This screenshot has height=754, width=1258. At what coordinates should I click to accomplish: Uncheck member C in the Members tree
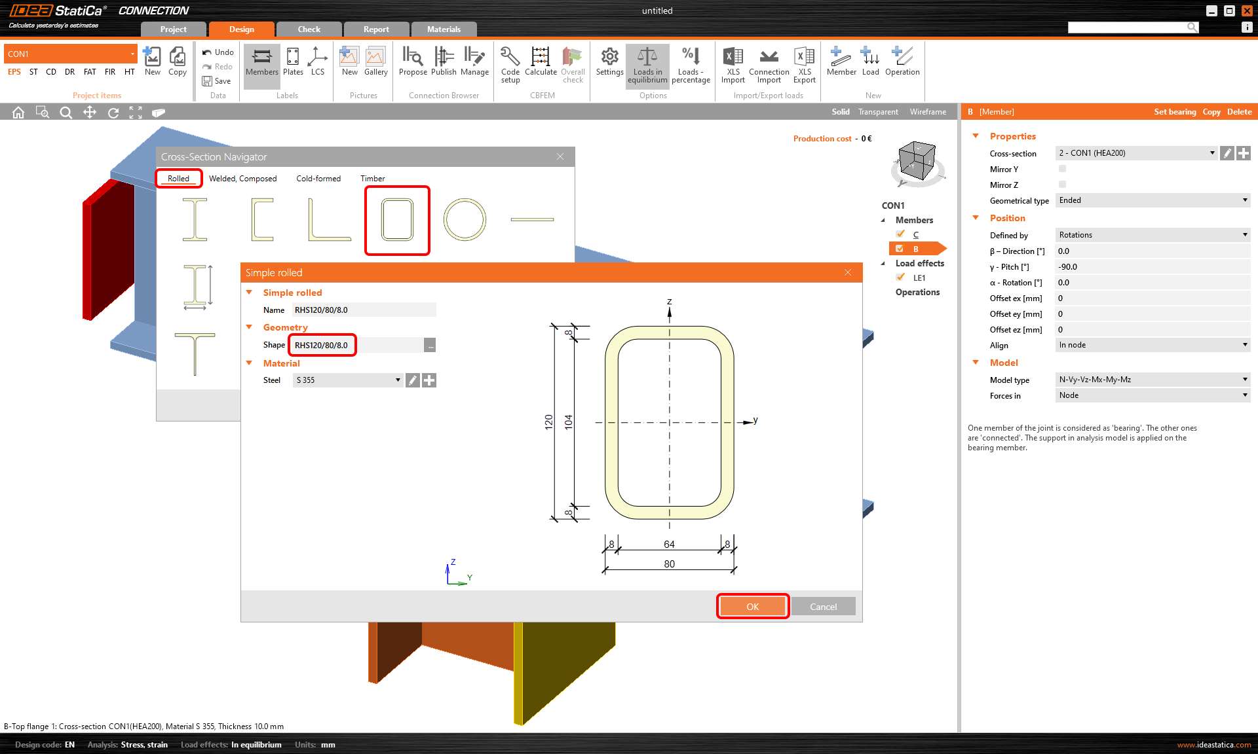[x=901, y=234]
